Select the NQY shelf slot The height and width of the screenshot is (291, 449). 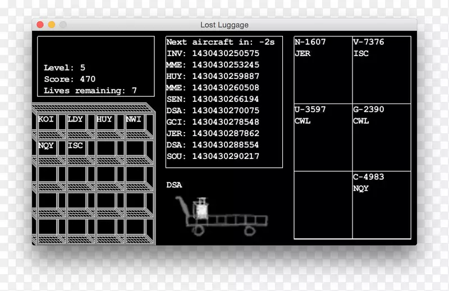tap(48, 150)
